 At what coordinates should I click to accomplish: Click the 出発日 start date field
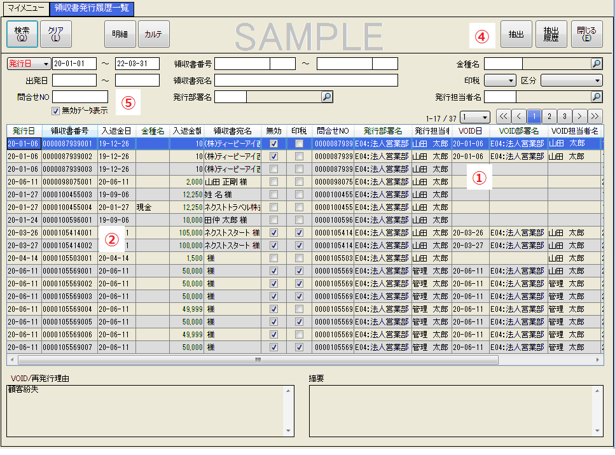click(x=74, y=80)
